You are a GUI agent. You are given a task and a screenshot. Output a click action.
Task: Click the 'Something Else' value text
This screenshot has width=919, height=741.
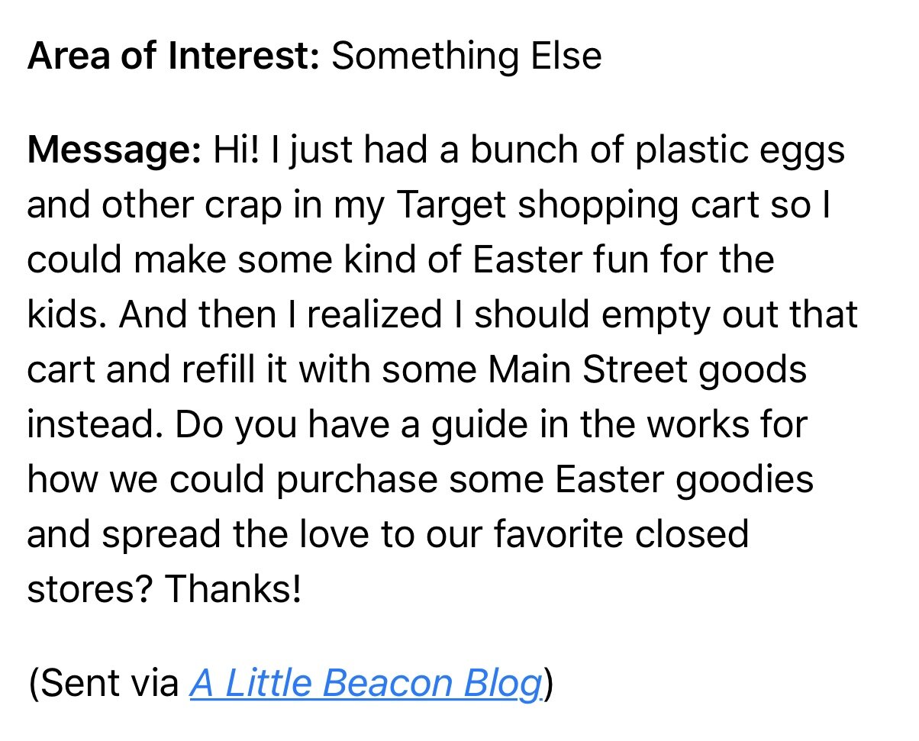(x=466, y=57)
